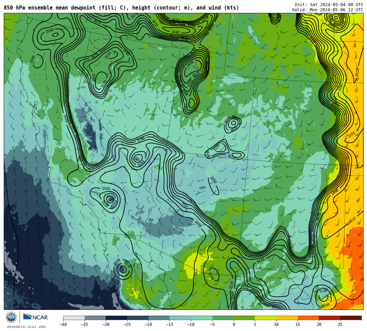Click the -20 colorbar tick label
This screenshot has height=331, width=367.
[x=148, y=325]
